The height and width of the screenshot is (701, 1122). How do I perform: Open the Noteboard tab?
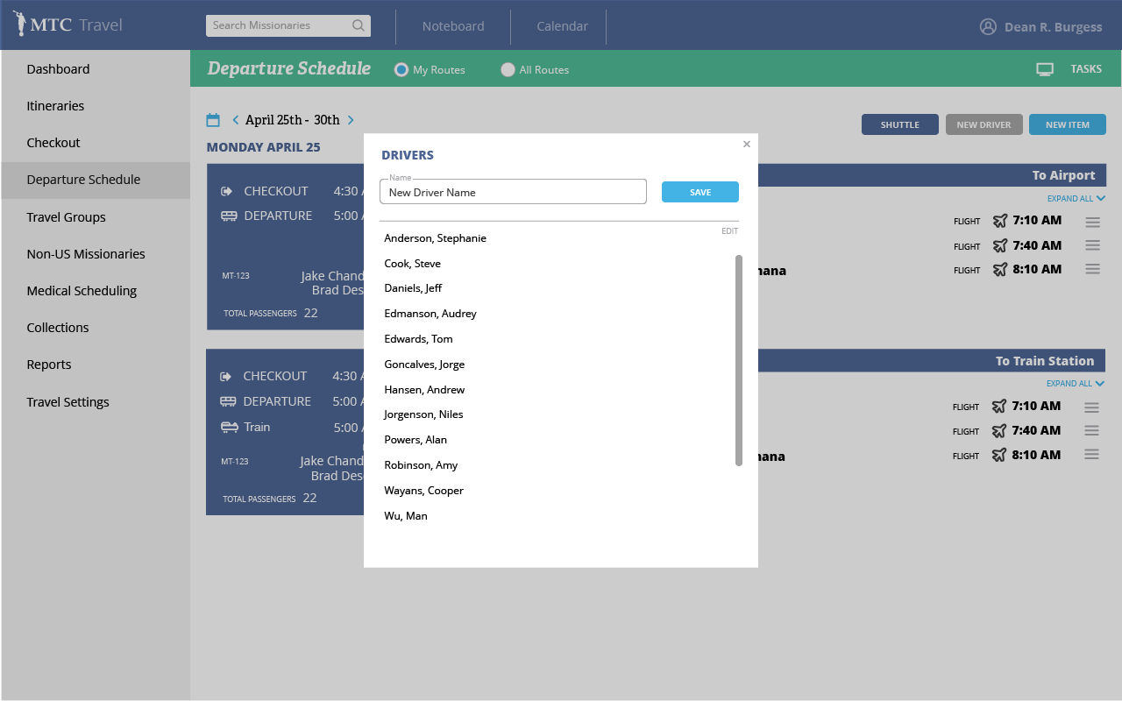point(453,26)
